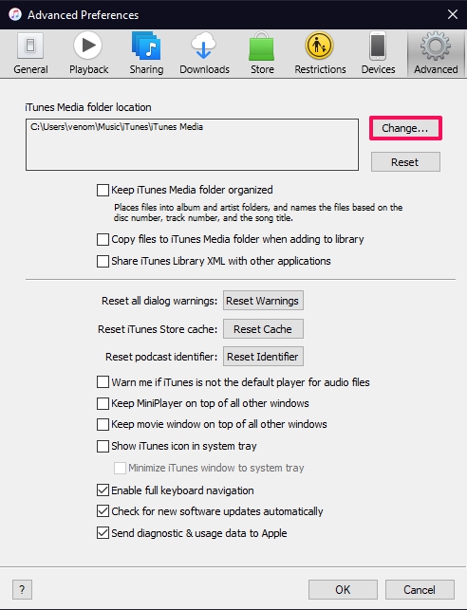Click the Reset Identifier button
This screenshot has width=467, height=610.
point(263,357)
